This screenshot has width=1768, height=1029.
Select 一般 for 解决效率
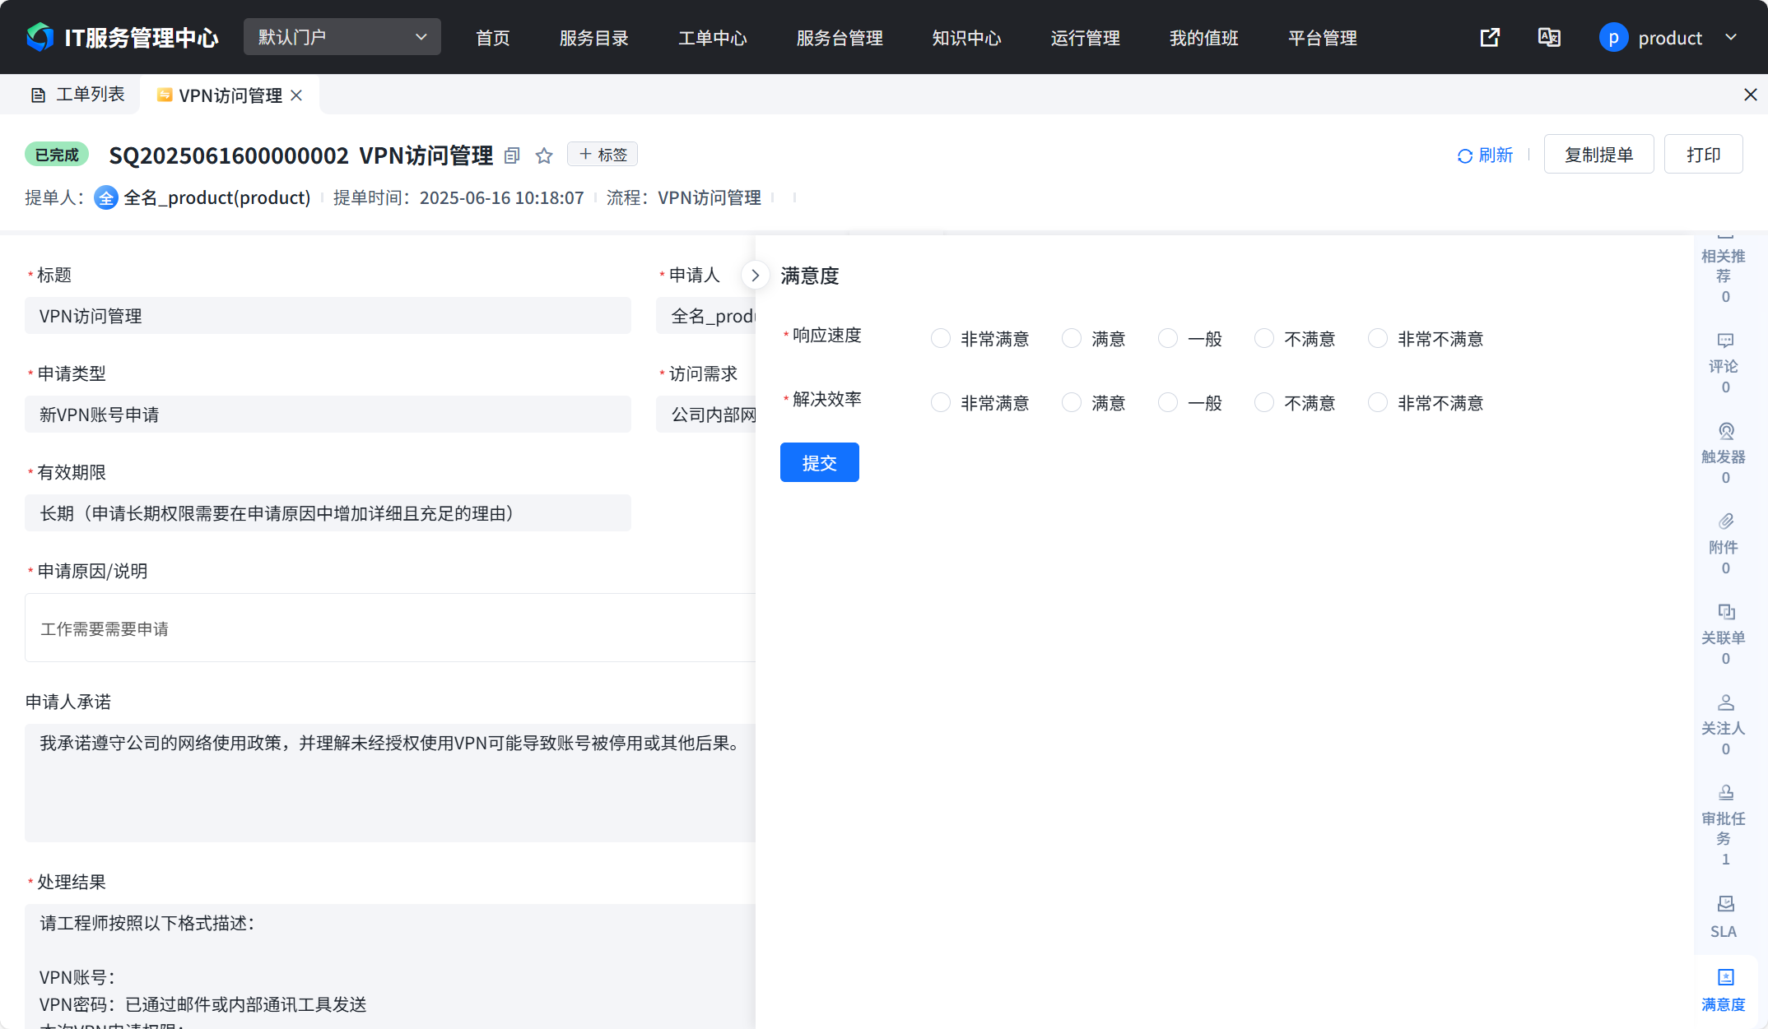click(x=1168, y=403)
